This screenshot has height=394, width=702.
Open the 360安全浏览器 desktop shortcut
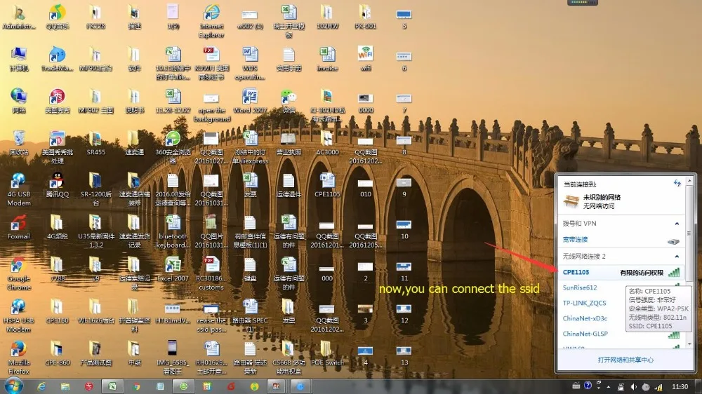pos(173,148)
